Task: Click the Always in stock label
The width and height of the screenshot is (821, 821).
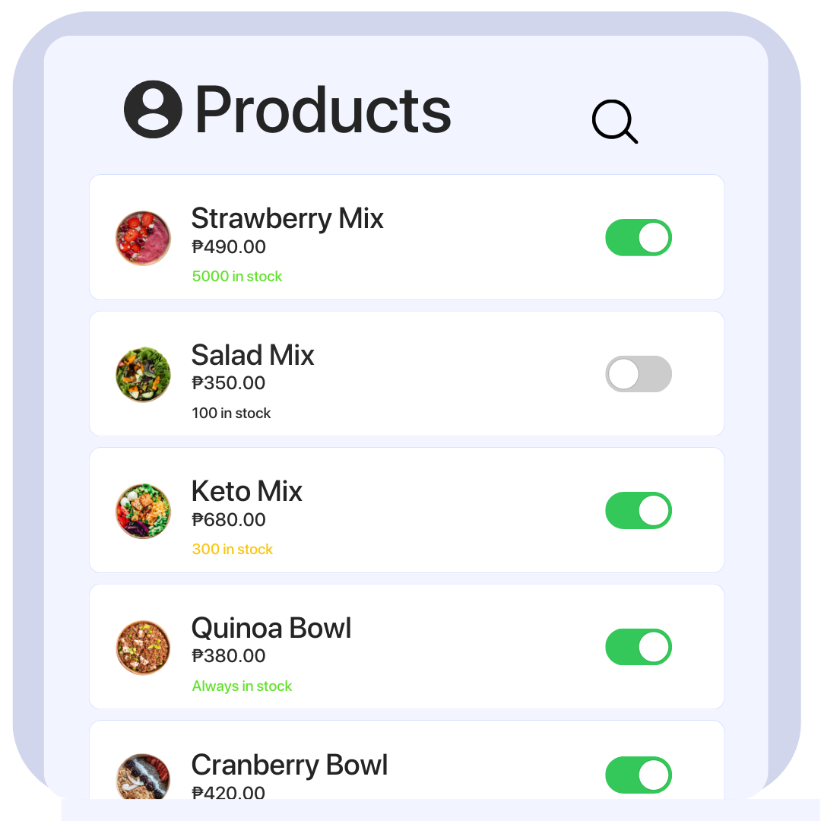Action: [x=242, y=686]
